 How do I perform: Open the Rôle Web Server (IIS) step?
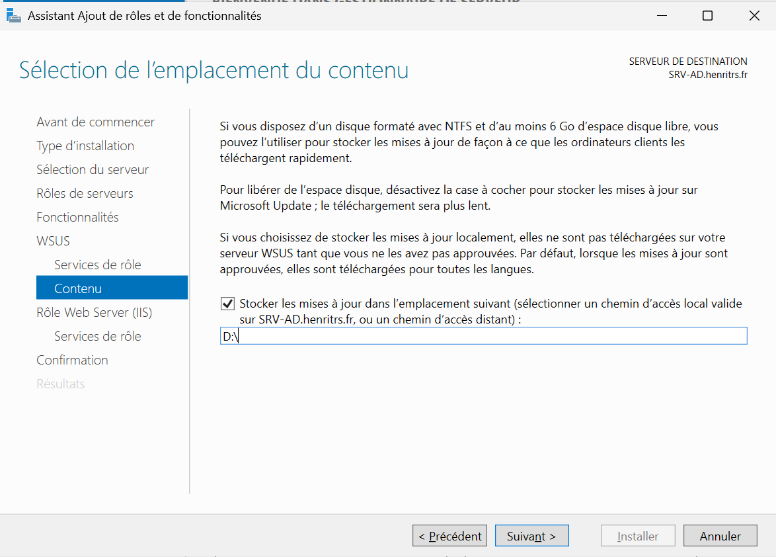(94, 312)
